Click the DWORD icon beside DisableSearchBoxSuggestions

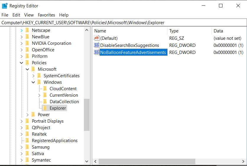click(x=96, y=45)
